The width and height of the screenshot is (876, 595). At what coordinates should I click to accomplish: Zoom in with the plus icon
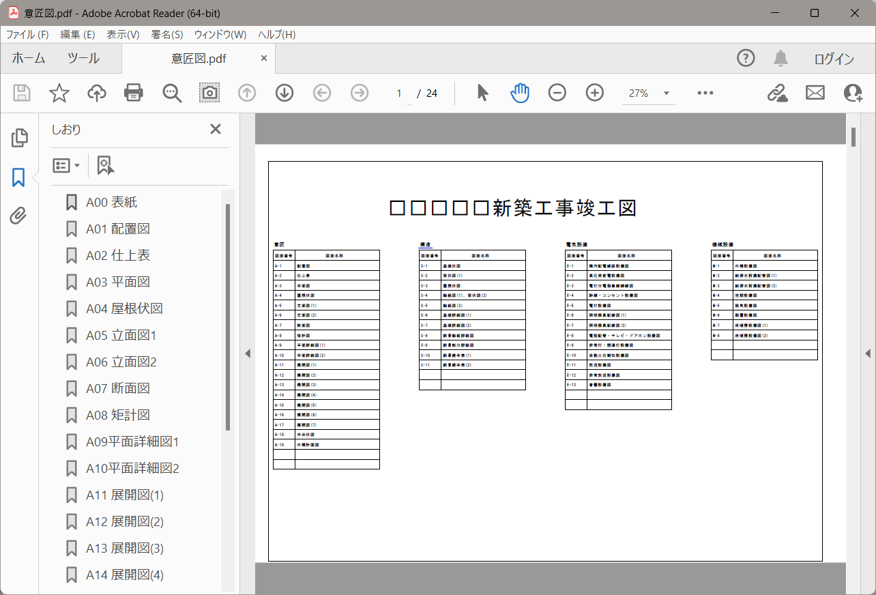[594, 93]
